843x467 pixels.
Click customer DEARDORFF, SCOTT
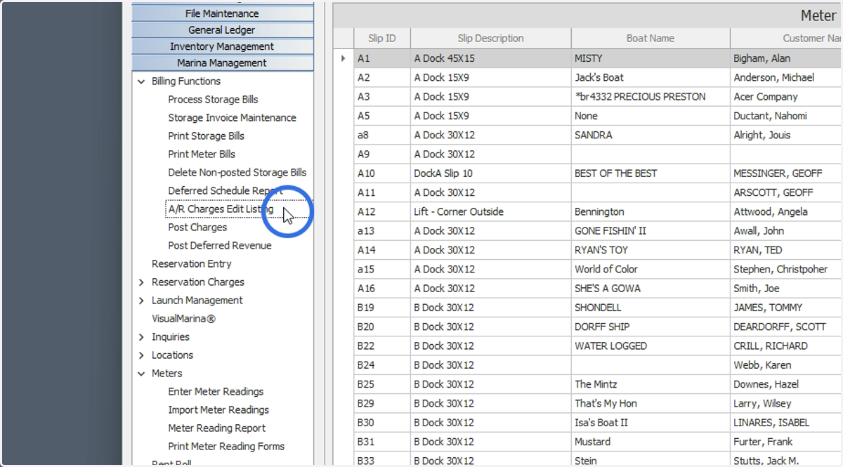coord(779,327)
